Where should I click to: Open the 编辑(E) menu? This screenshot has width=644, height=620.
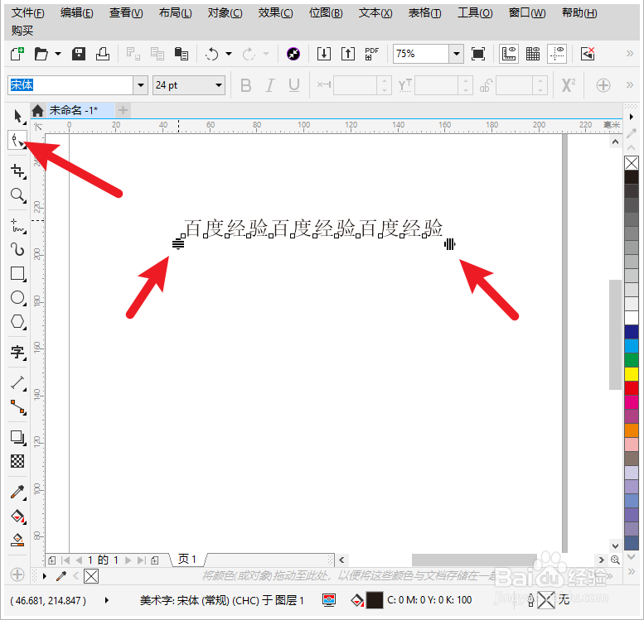pos(77,13)
